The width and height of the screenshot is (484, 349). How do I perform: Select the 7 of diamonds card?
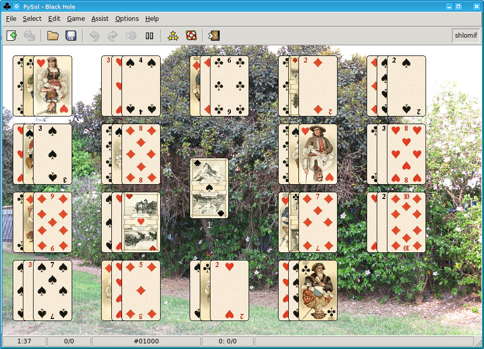point(318,222)
